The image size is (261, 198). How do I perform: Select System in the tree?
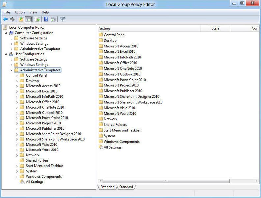pos(31,171)
